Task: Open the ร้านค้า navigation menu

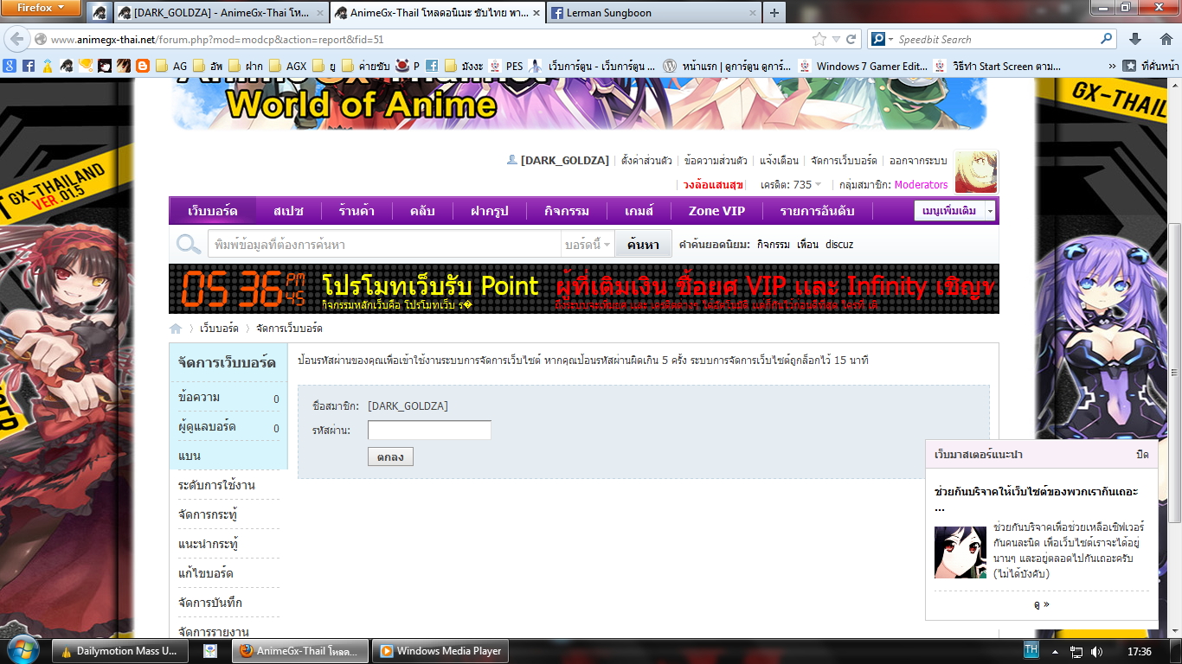Action: tap(357, 211)
